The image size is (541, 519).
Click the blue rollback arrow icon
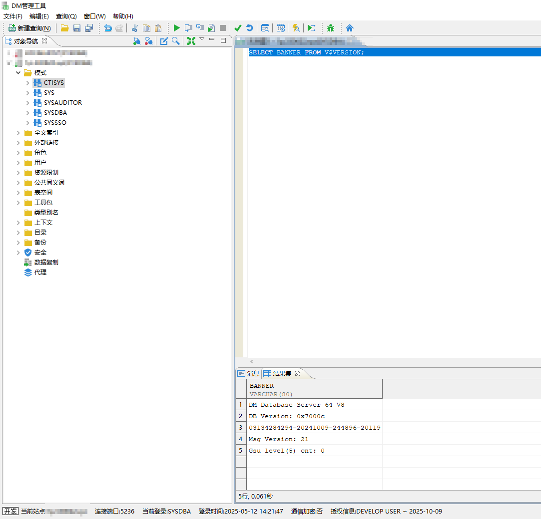click(249, 28)
